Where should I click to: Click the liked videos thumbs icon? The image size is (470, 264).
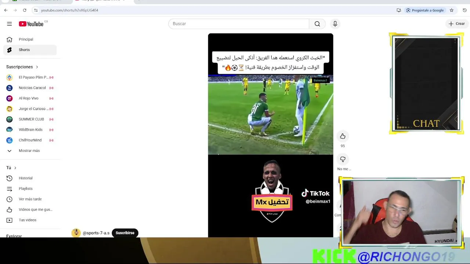click(10, 210)
